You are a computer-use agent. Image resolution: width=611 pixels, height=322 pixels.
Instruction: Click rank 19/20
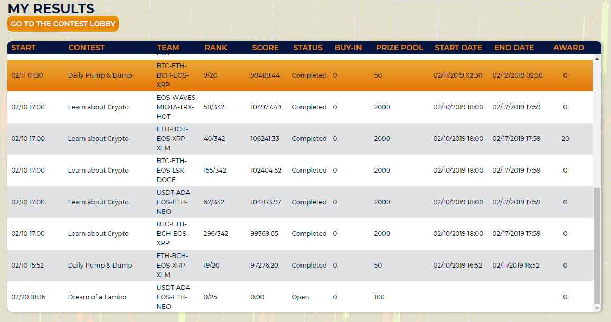211,265
